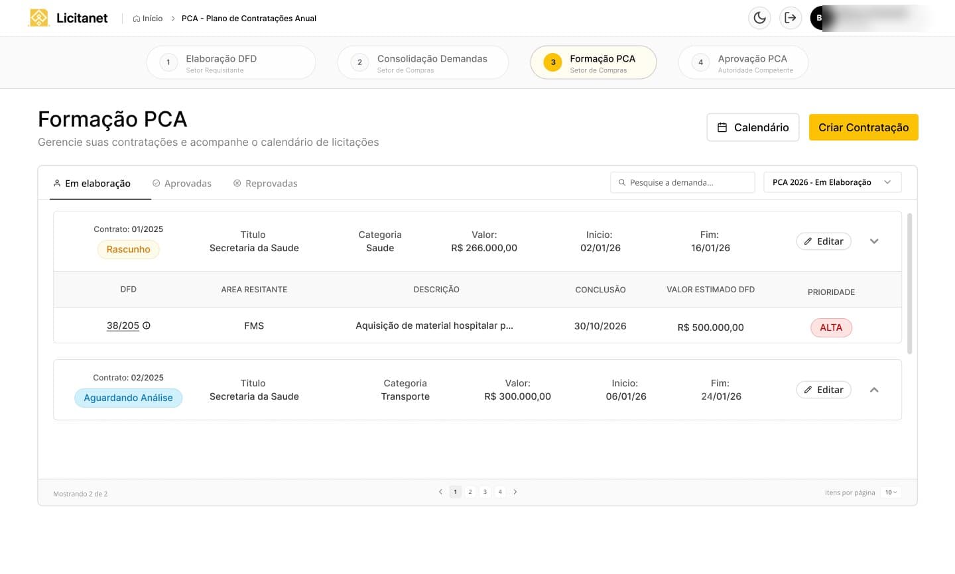Click the logout arrow icon
The height and width of the screenshot is (574, 955).
pos(790,18)
